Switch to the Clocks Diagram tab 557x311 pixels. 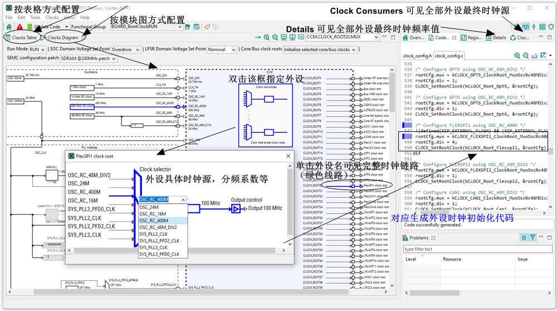tap(60, 38)
